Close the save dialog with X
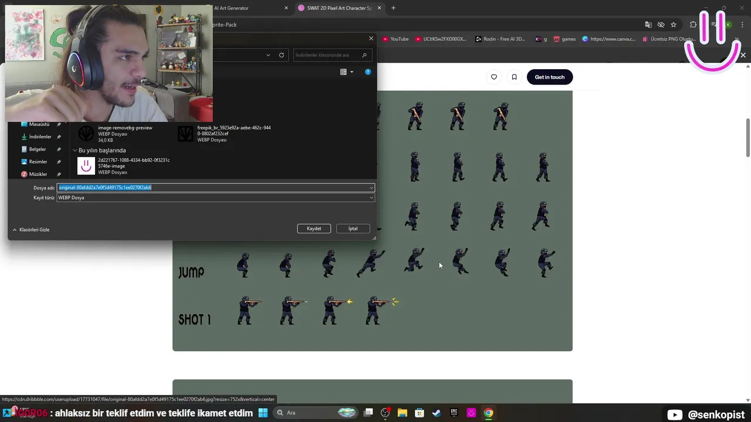The height and width of the screenshot is (422, 751). [371, 39]
